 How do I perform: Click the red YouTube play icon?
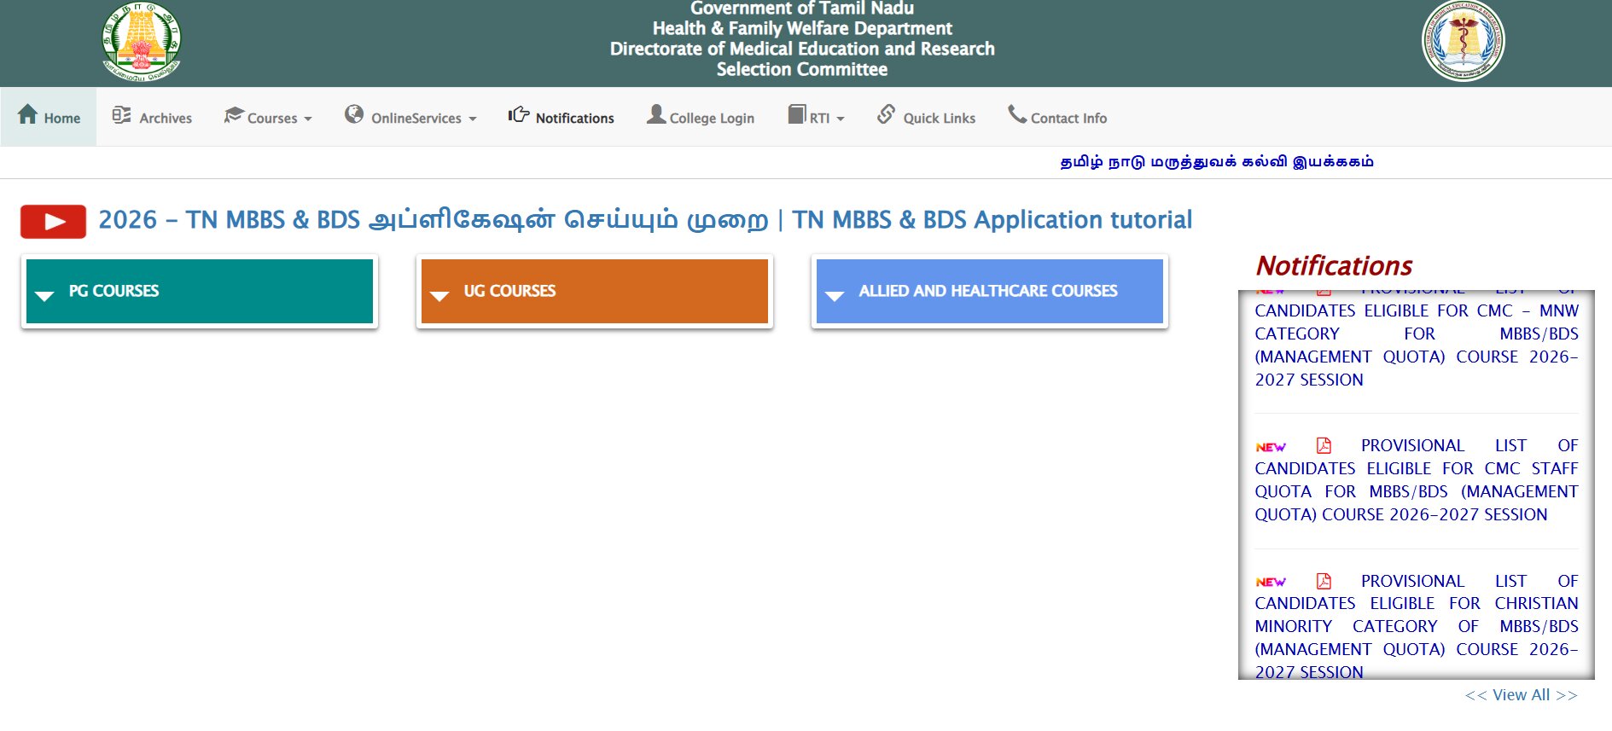pyautogui.click(x=53, y=222)
